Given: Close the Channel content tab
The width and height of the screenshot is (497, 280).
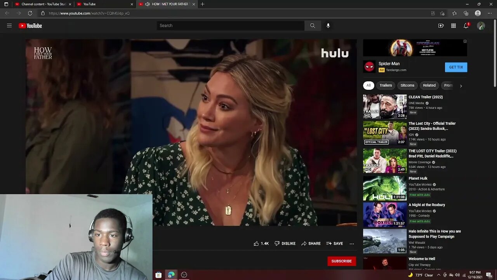Looking at the screenshot, I should (70, 4).
